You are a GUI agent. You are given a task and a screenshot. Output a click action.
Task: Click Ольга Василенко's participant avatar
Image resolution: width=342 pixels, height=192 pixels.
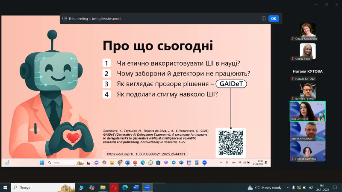pos(307,29)
